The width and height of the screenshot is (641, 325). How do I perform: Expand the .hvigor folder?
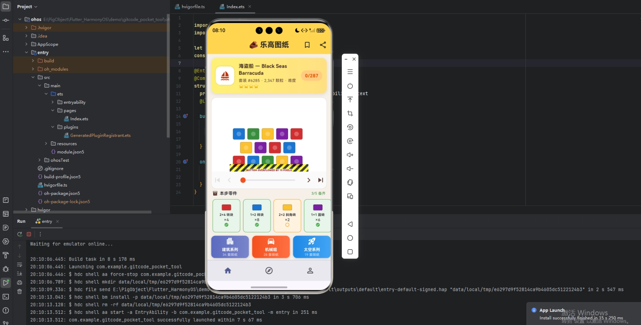tap(27, 28)
